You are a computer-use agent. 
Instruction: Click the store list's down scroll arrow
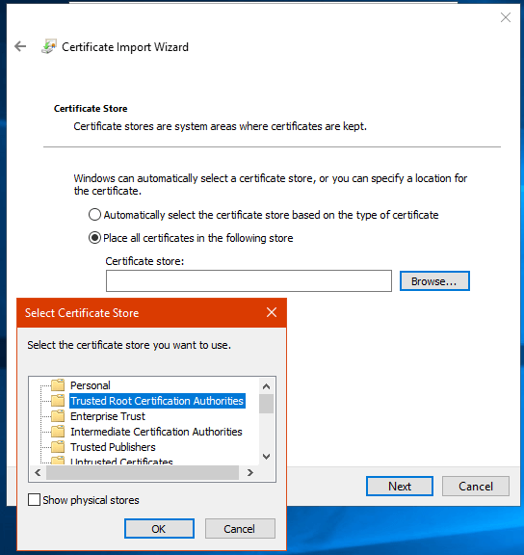[x=267, y=457]
